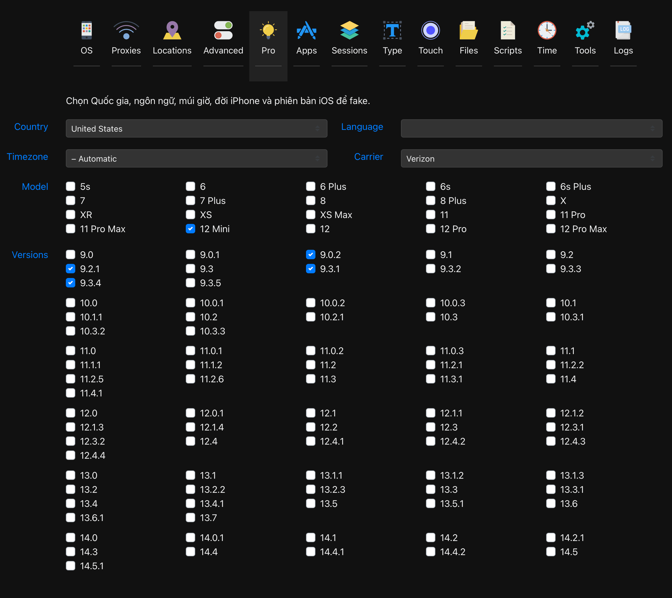Check the 12.0.1 version checkbox
Screen dimensions: 672x598
190,413
